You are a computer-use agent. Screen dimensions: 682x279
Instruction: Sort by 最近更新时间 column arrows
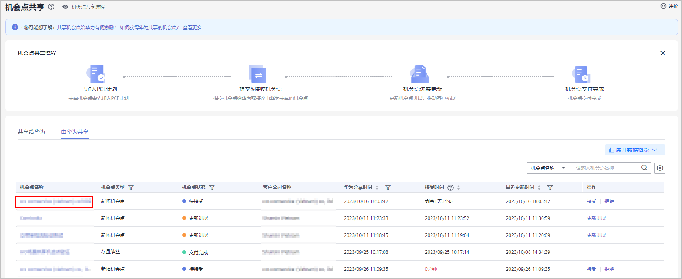coord(539,188)
